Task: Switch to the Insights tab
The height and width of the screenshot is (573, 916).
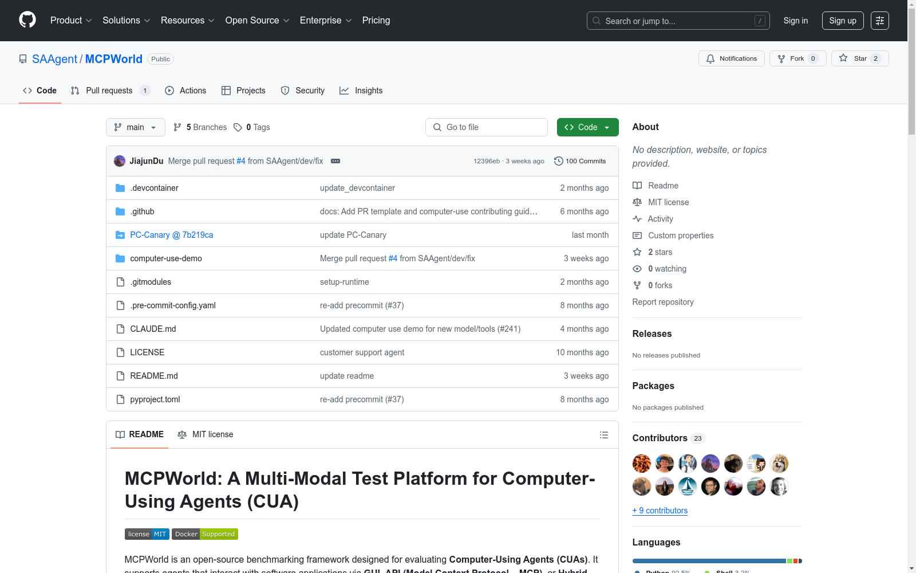Action: 361,91
